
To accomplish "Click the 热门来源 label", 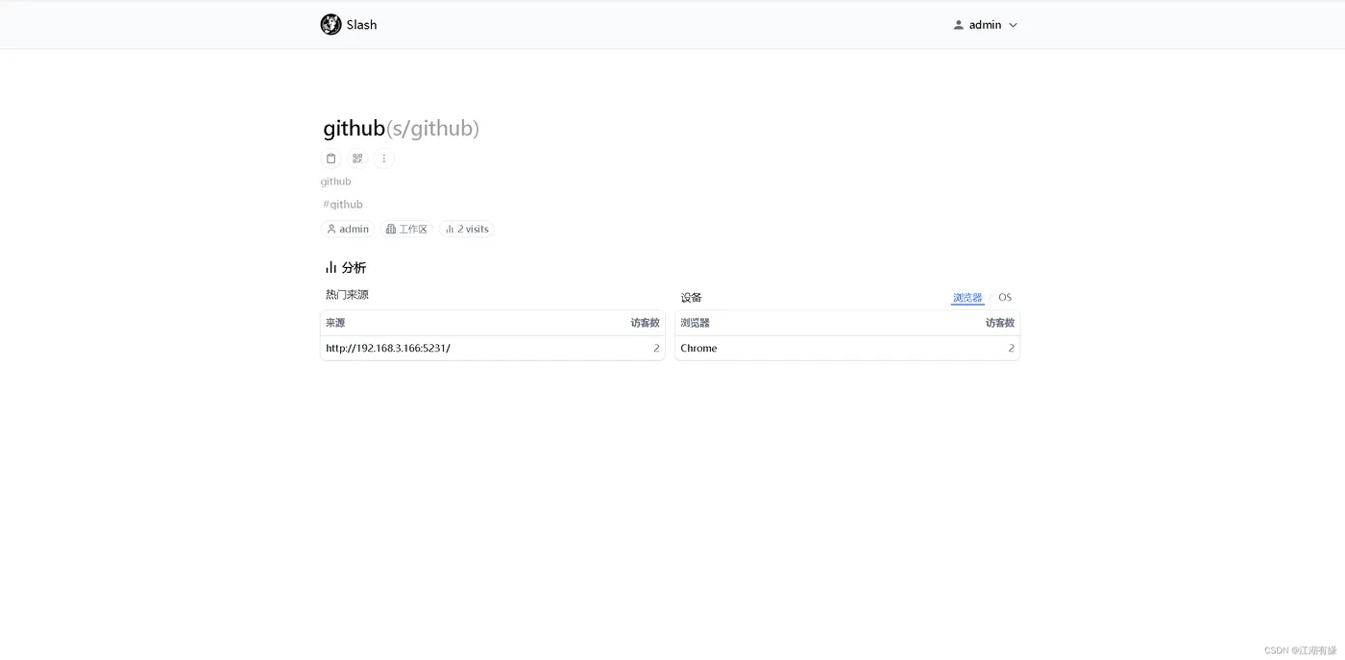I will click(347, 294).
